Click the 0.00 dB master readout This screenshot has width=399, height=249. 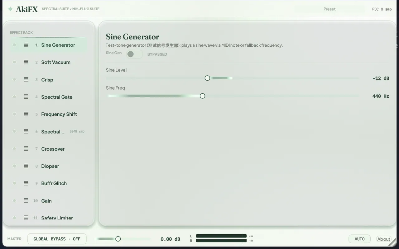[x=170, y=239]
